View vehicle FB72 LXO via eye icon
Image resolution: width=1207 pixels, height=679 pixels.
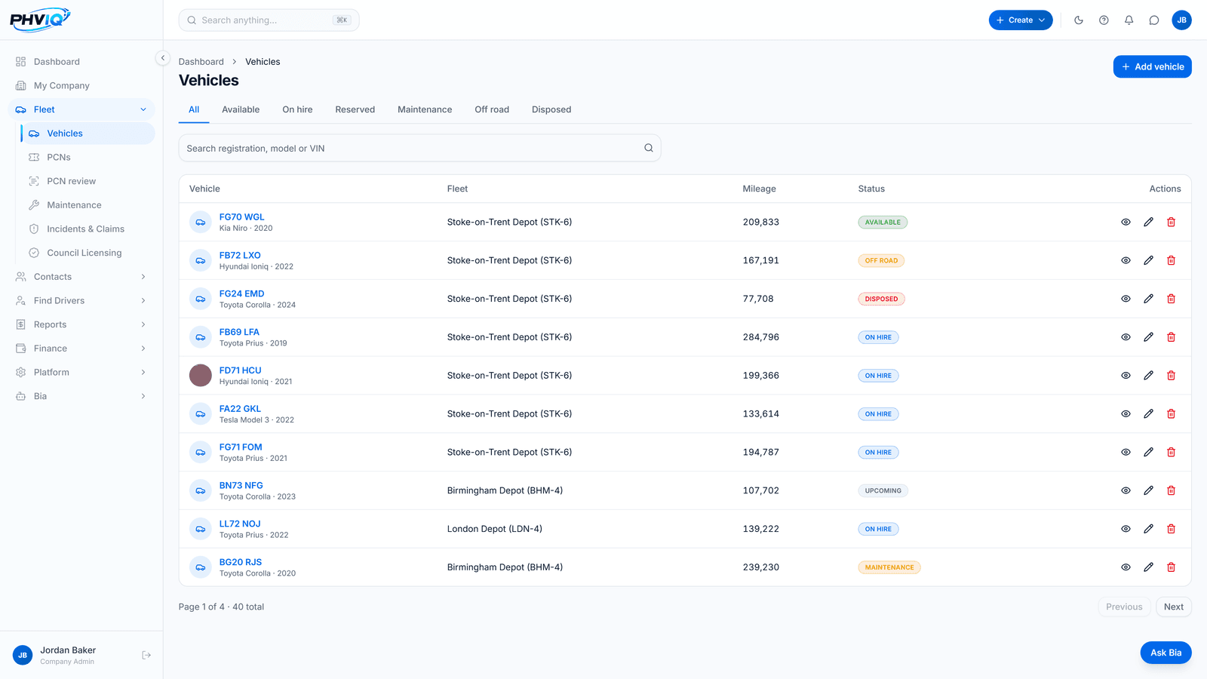coord(1126,260)
